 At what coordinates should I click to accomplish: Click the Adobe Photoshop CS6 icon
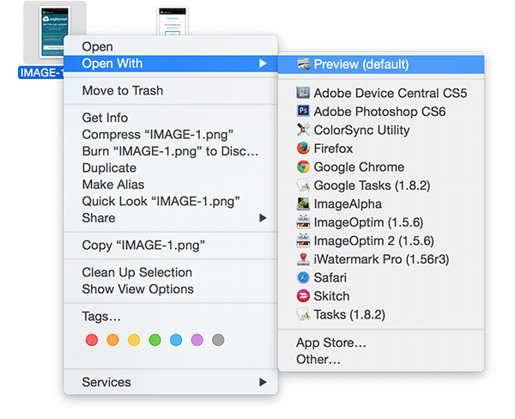(303, 112)
